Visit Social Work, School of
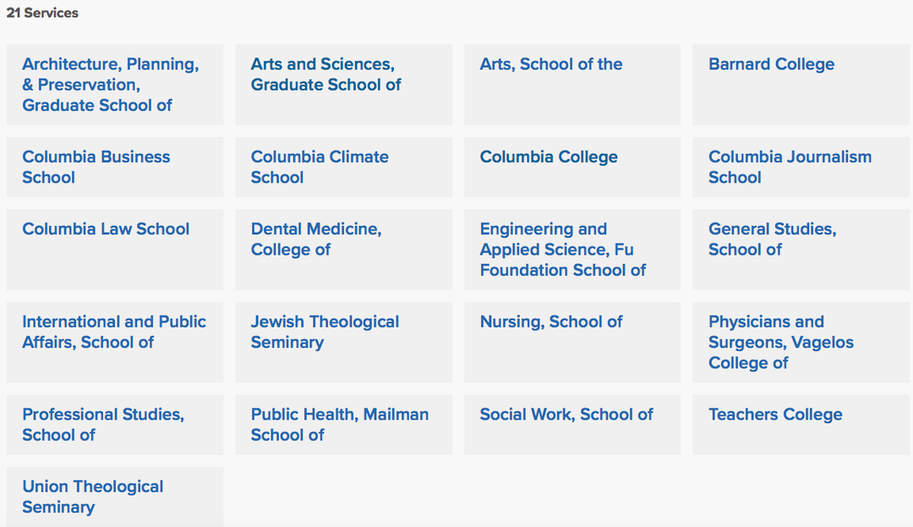Screen dimensions: 913x527 point(566,414)
